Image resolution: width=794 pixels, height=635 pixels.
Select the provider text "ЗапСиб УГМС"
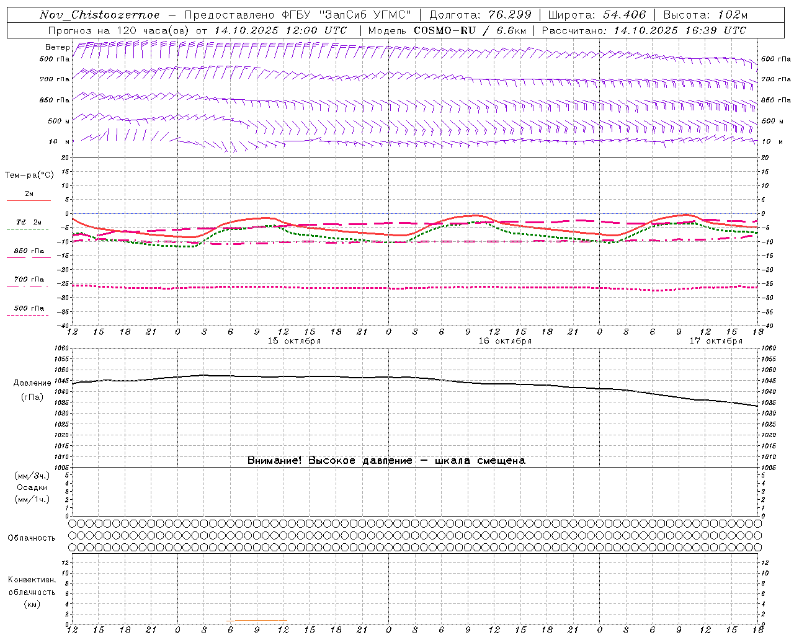pyautogui.click(x=365, y=15)
